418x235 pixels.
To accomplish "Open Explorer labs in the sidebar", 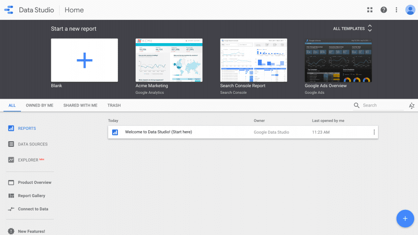I will (28, 160).
